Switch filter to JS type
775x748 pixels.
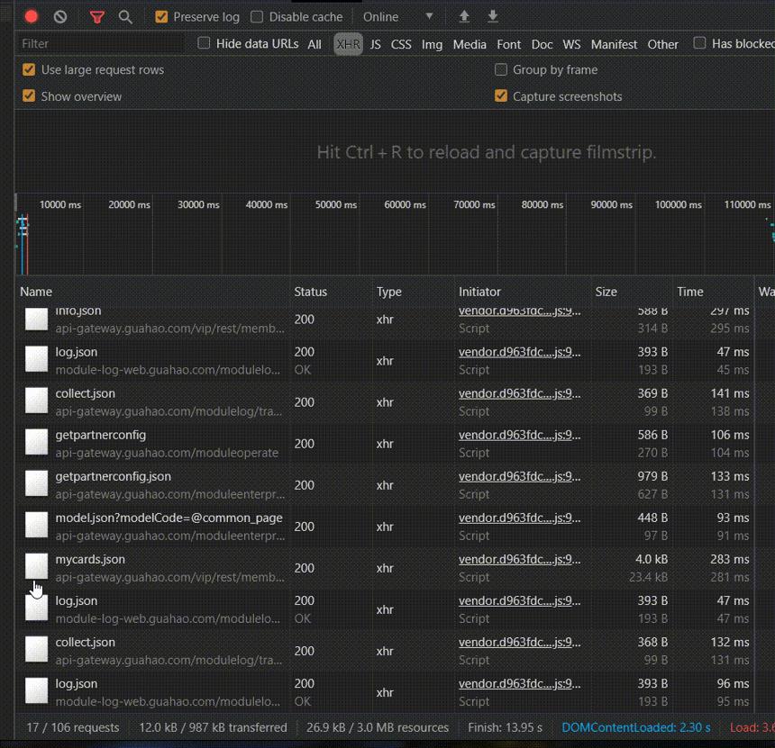pos(375,44)
